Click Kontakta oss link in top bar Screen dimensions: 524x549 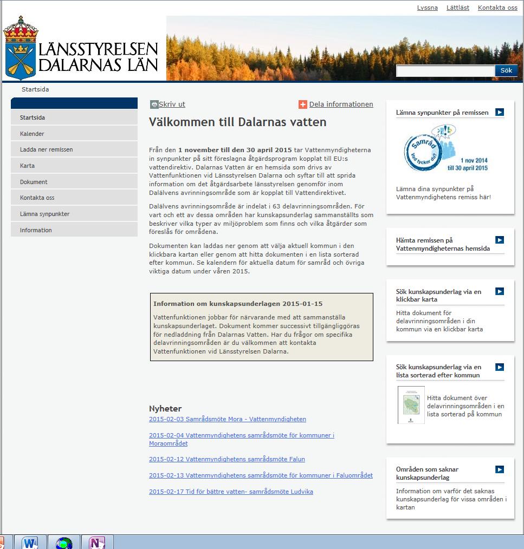point(497,8)
